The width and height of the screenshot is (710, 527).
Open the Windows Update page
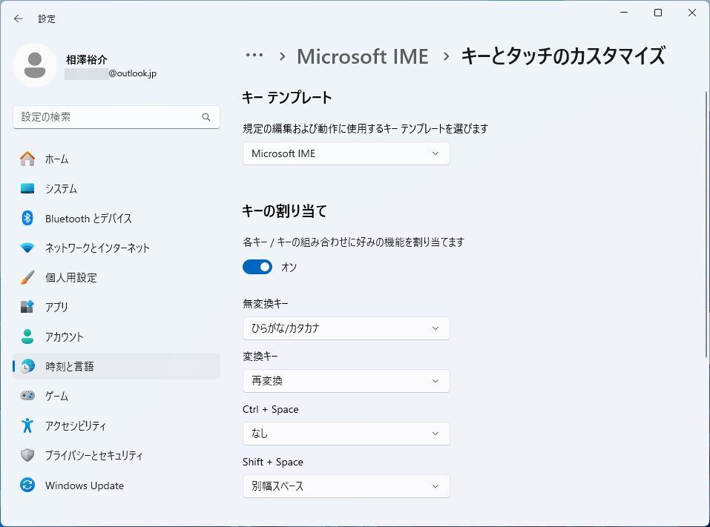tap(116, 485)
